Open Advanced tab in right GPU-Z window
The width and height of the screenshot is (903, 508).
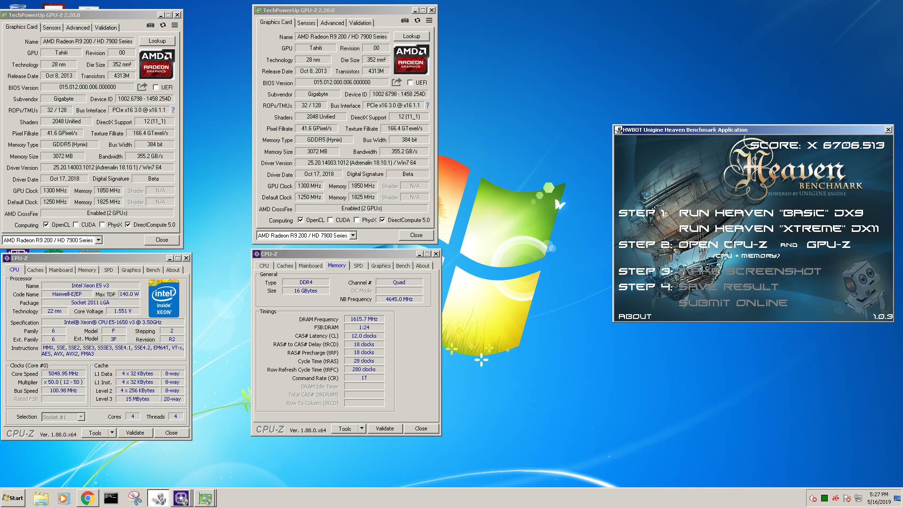(x=332, y=23)
